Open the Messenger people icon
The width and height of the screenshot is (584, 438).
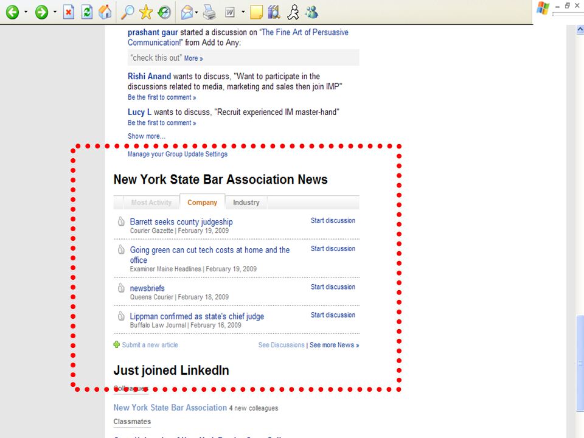[x=311, y=12]
